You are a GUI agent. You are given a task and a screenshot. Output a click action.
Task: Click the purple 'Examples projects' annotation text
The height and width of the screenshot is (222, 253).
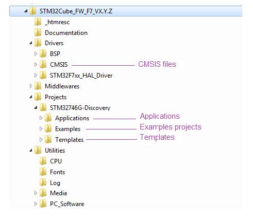tap(171, 127)
